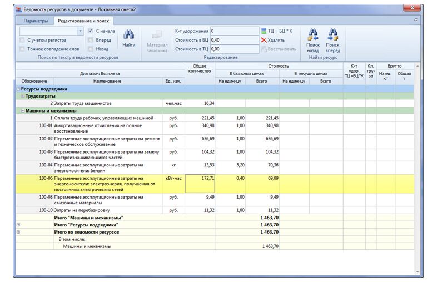This screenshot has height=283, width=432.
Task: Collapse the ribbon with the arrow icon
Action: click(416, 20)
